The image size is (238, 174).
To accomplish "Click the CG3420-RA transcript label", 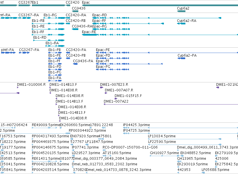I will (x=76, y=15).
